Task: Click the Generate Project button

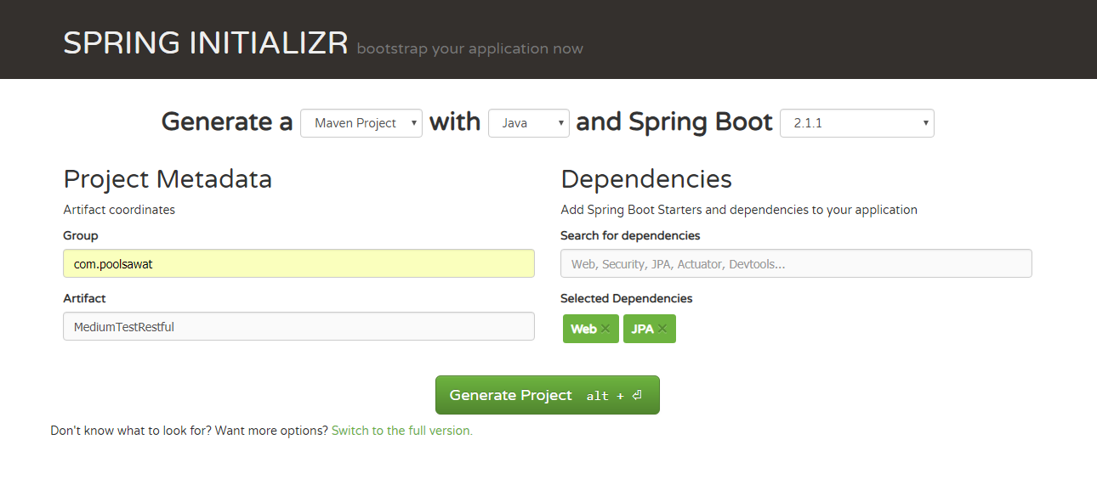Action: (548, 395)
